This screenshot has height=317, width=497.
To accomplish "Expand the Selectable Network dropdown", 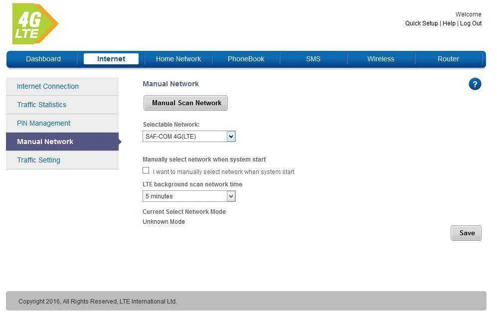I will coord(189,136).
